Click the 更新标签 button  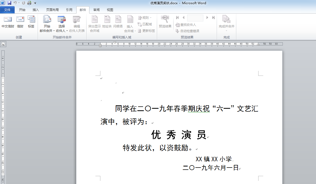[x=146, y=31]
